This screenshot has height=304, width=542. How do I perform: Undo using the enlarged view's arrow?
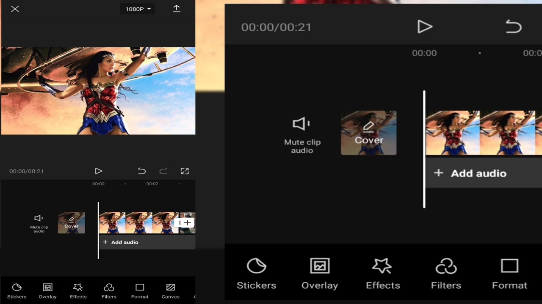point(513,27)
